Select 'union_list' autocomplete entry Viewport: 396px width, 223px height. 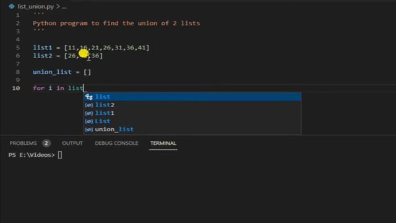pos(192,129)
